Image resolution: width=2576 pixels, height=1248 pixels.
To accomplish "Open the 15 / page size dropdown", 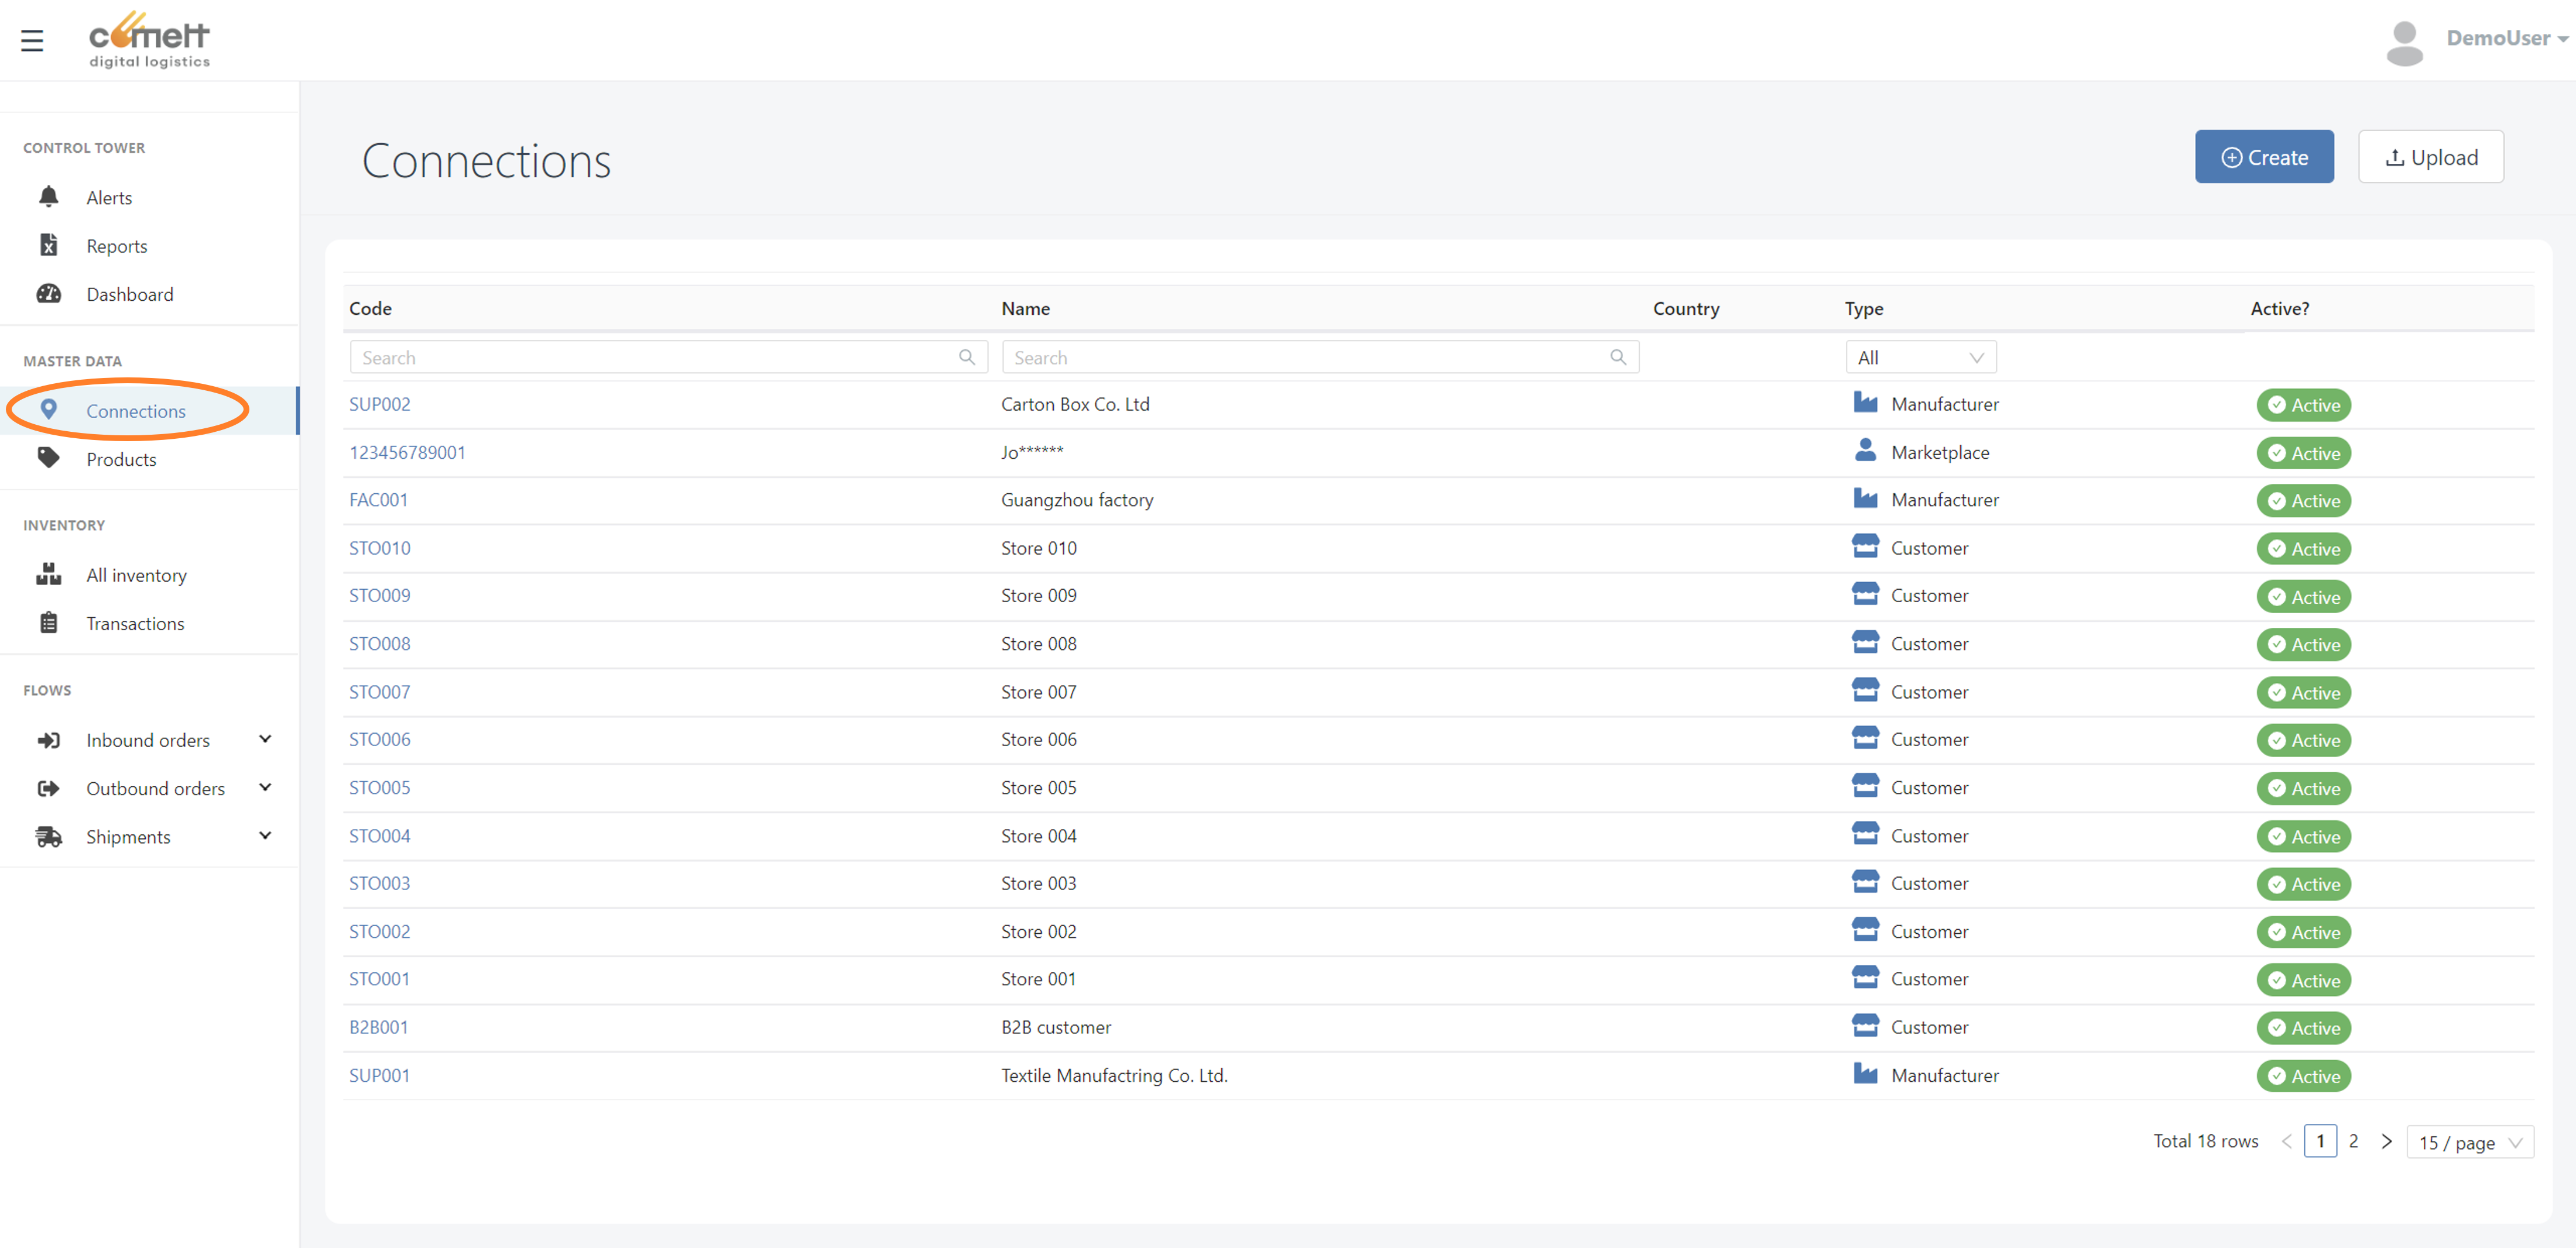I will point(2469,1142).
